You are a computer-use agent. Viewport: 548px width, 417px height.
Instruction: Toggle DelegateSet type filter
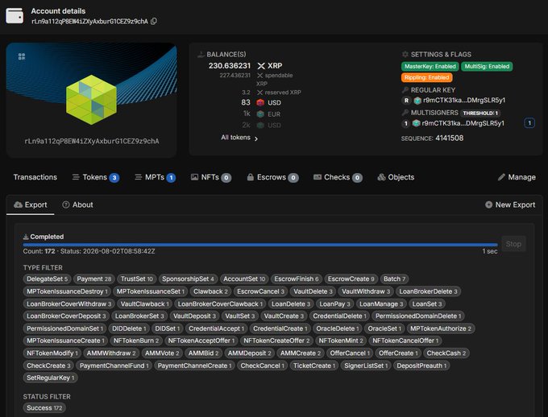point(47,279)
